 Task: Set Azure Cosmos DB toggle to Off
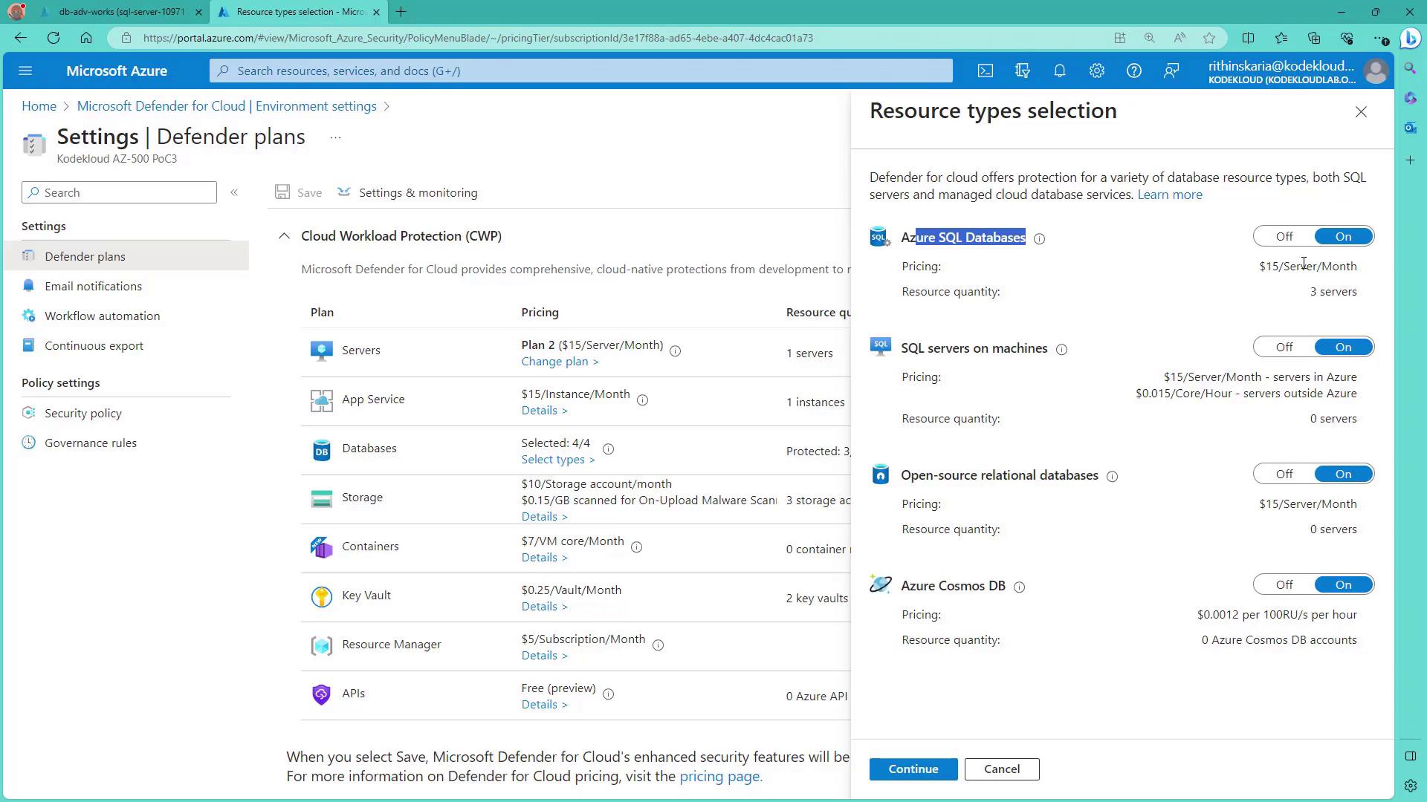point(1284,584)
